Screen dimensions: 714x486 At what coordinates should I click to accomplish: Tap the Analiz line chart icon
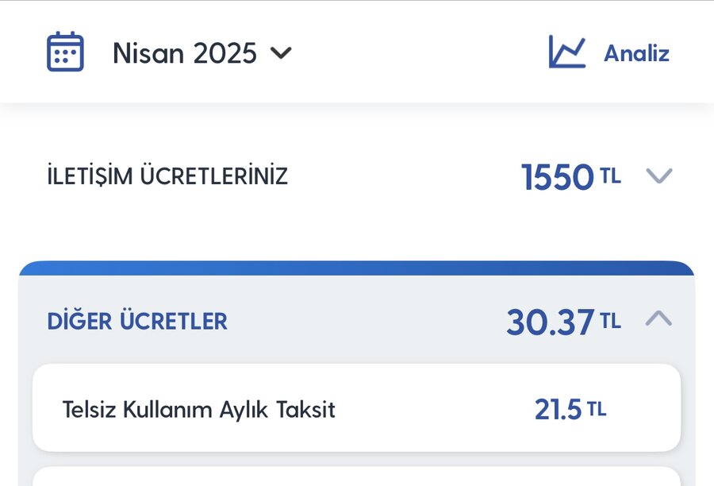pyautogui.click(x=566, y=52)
